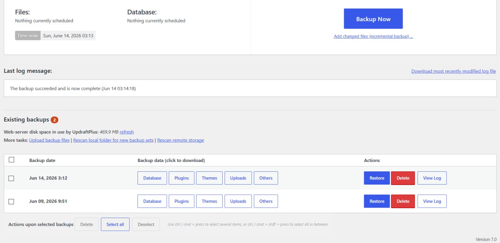
Task: Click the Last log message: heading
Action: (x=28, y=71)
